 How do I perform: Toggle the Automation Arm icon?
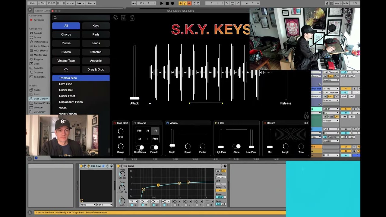[185, 3]
